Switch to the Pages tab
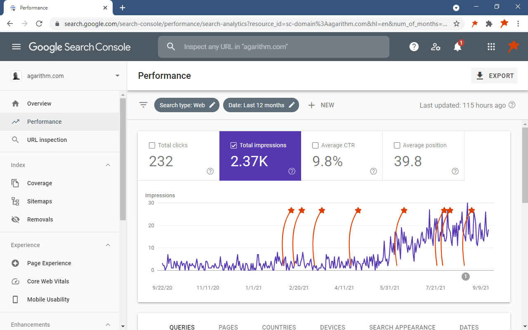528x330 pixels. tap(228, 327)
